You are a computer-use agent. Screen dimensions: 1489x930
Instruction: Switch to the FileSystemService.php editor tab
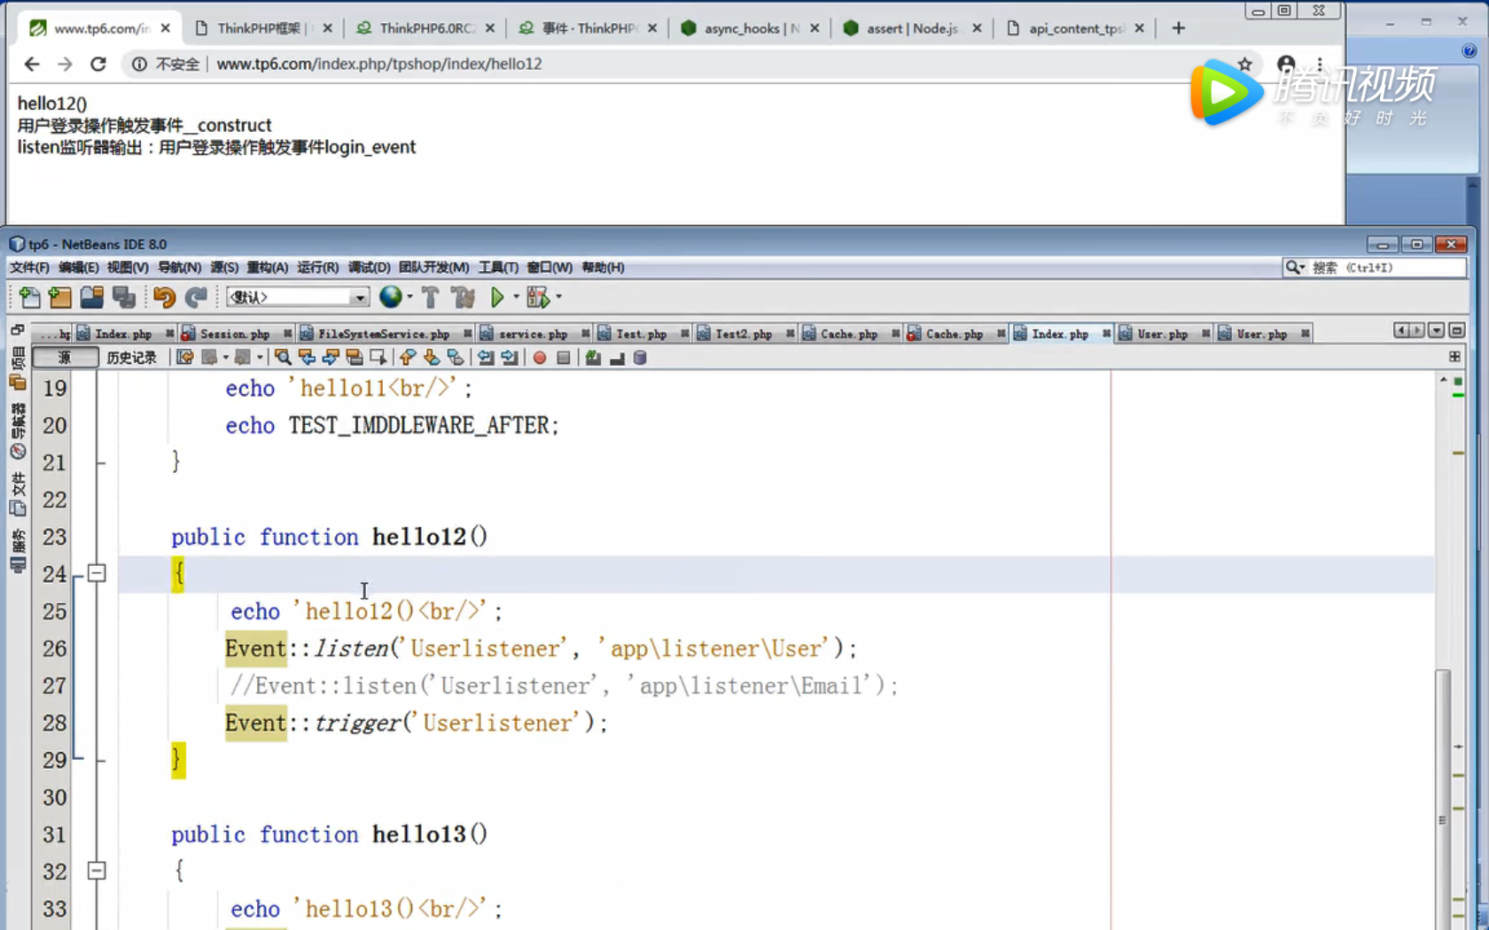[384, 334]
